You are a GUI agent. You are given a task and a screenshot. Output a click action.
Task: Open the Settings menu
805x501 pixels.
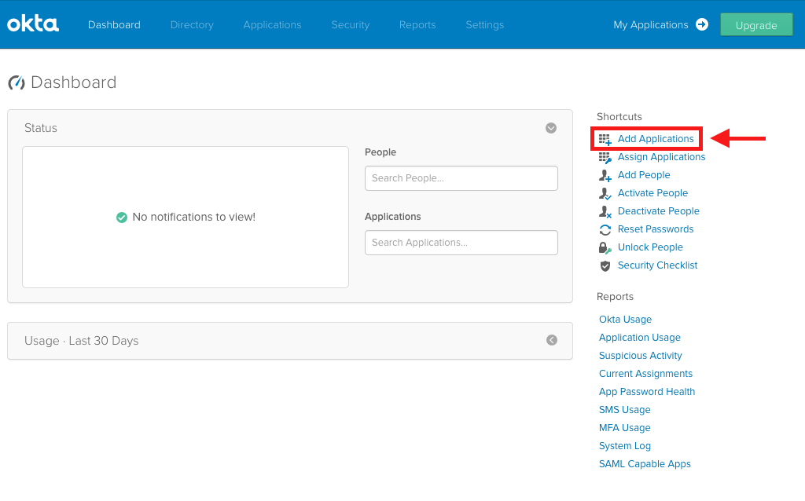pyautogui.click(x=484, y=24)
